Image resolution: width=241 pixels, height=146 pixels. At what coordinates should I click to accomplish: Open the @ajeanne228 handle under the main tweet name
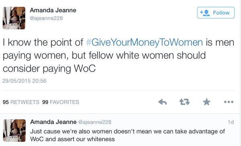click(x=46, y=18)
